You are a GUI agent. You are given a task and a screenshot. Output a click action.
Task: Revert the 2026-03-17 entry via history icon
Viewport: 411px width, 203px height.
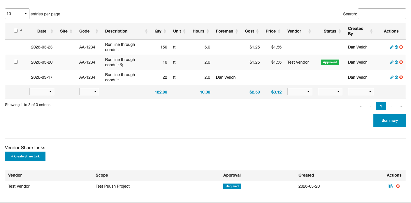[x=396, y=77]
